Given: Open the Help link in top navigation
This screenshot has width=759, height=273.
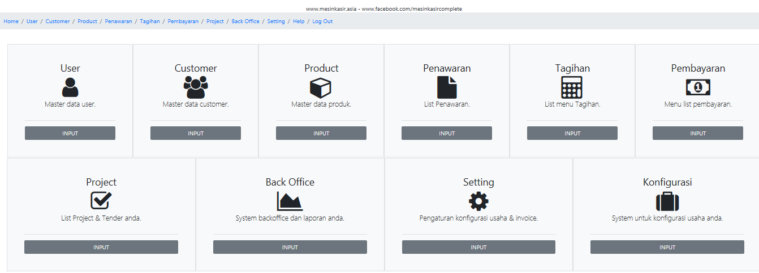Looking at the screenshot, I should [x=299, y=21].
